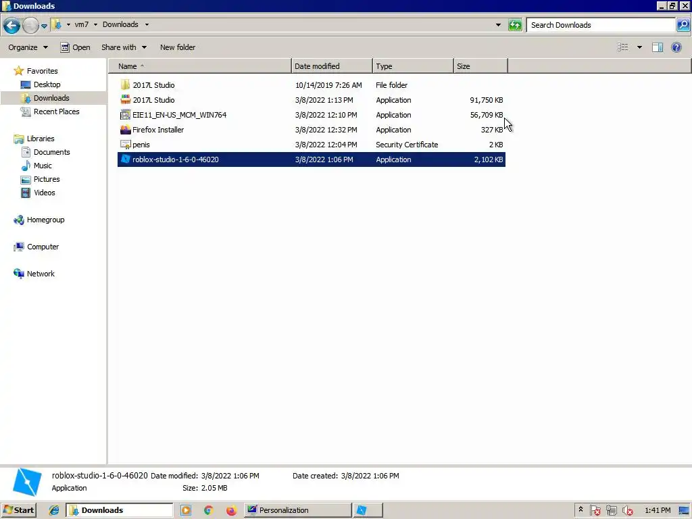692x519 pixels.
Task: Click the Open toolbar button
Action: 75,47
